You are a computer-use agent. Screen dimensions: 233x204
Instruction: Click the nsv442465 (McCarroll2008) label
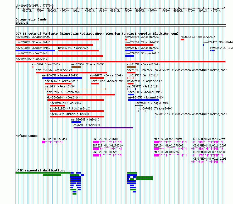click(69, 114)
